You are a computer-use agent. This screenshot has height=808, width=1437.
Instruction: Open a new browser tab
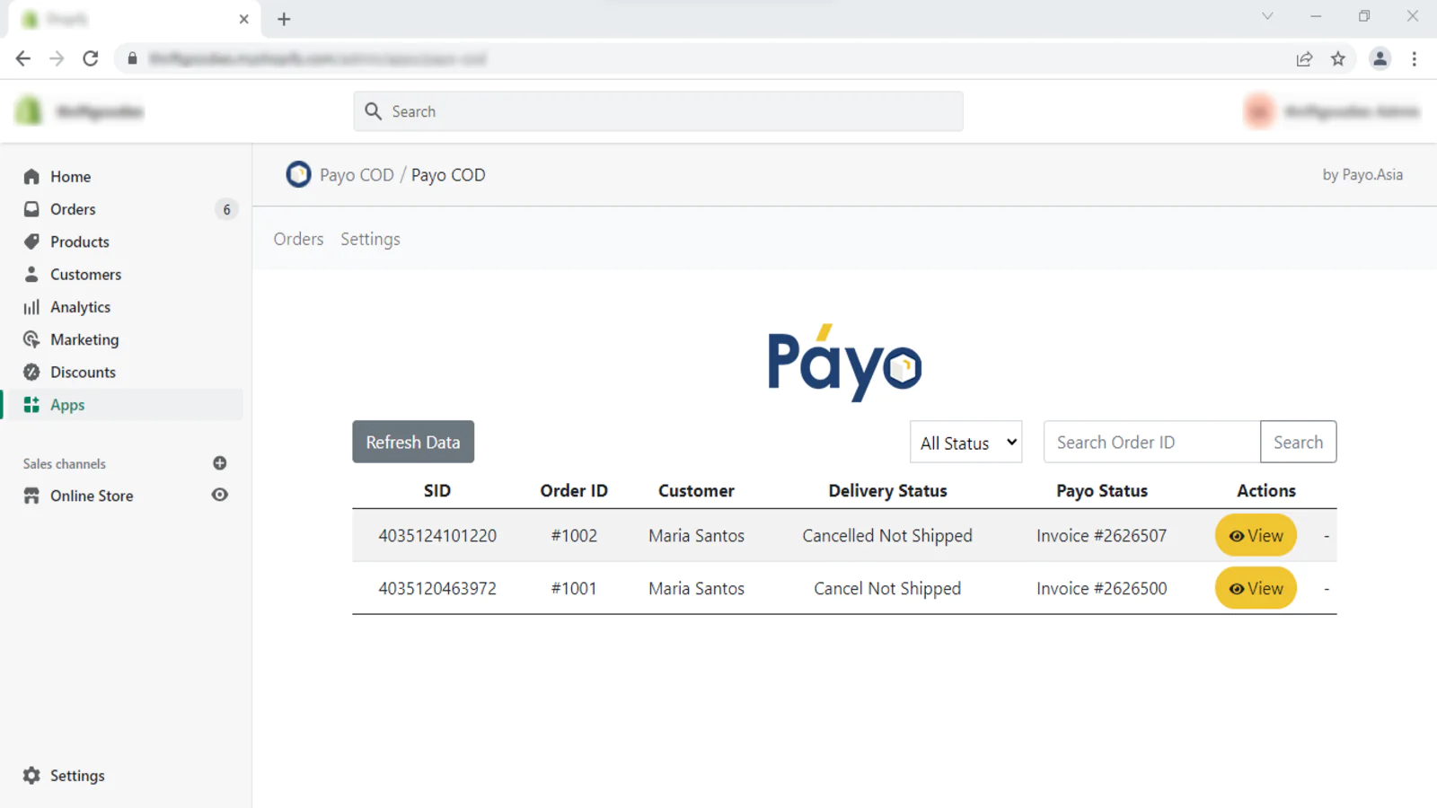(x=284, y=19)
